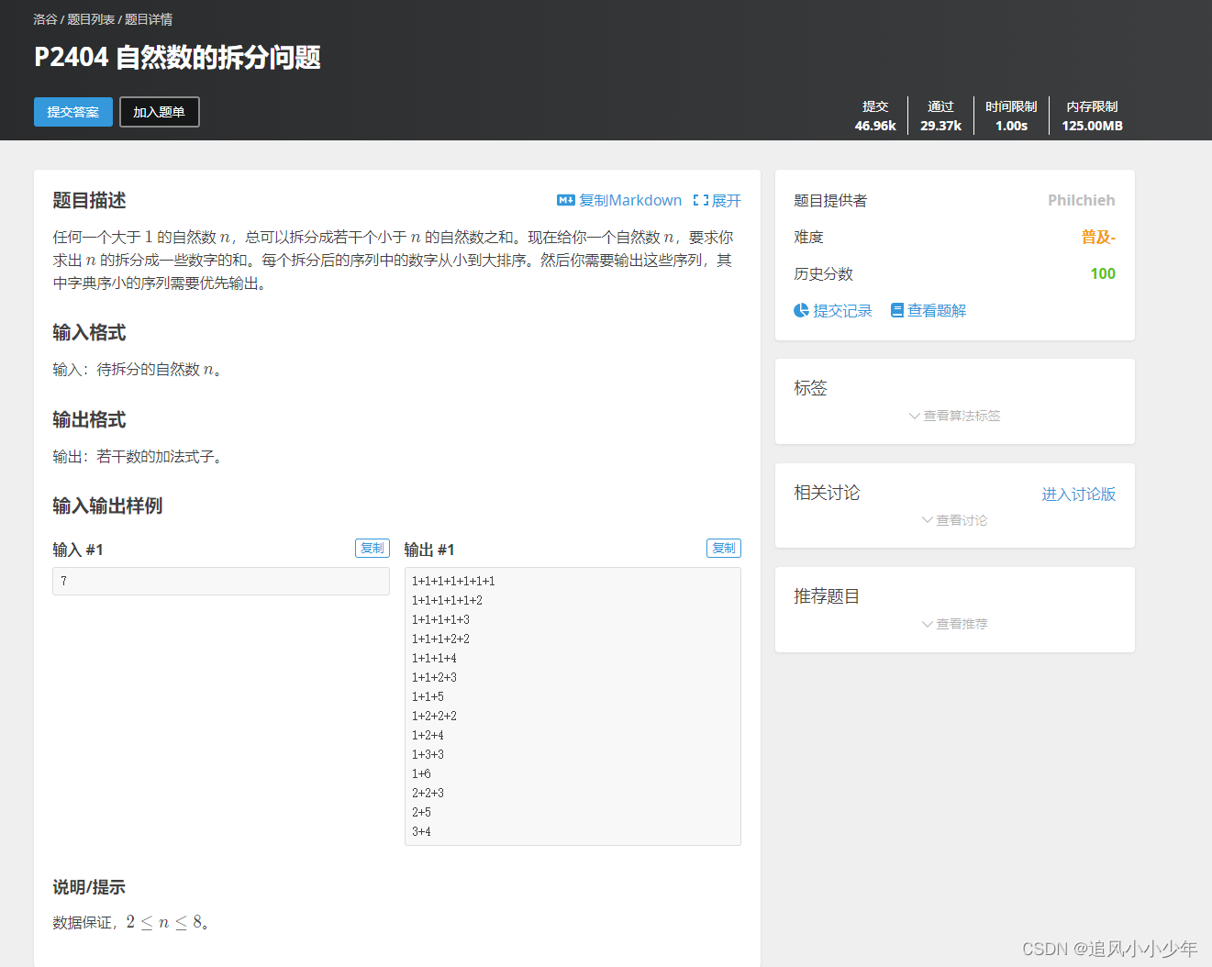
Task: Click the pie chart icon beside 提交记录
Action: click(x=801, y=311)
